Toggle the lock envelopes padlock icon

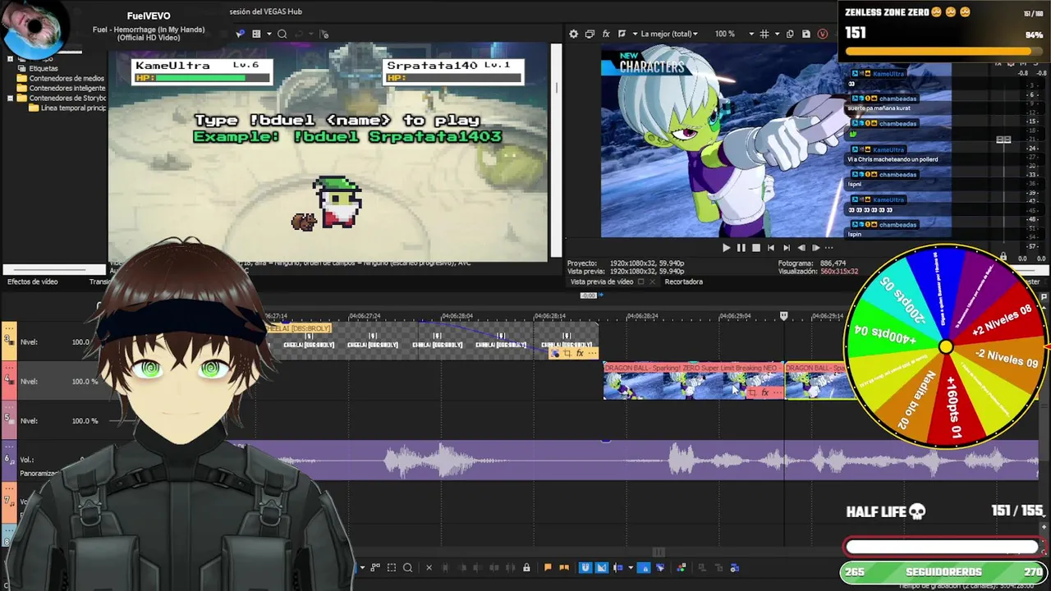point(526,567)
